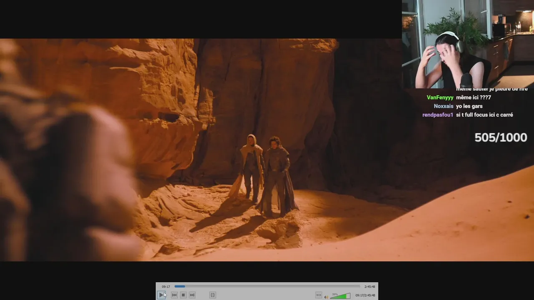Select the VanFenyyy chat username
This screenshot has width=534, height=300.
[440, 97]
